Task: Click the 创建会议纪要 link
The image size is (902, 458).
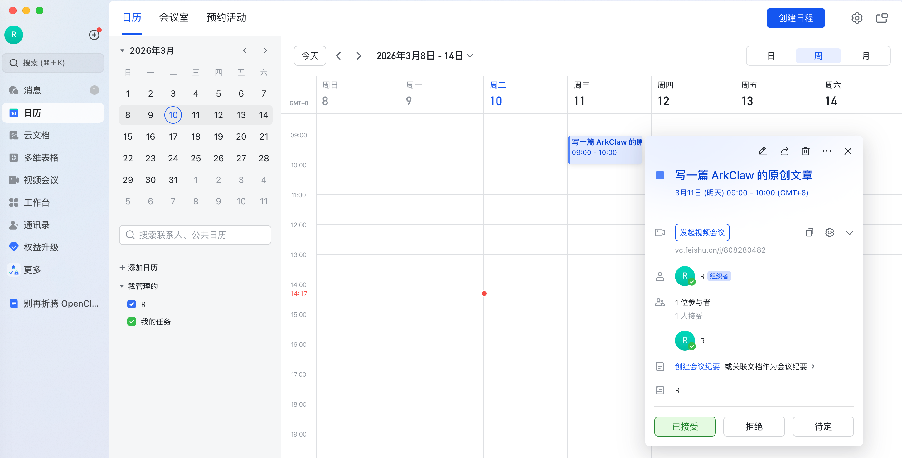Action: (697, 366)
